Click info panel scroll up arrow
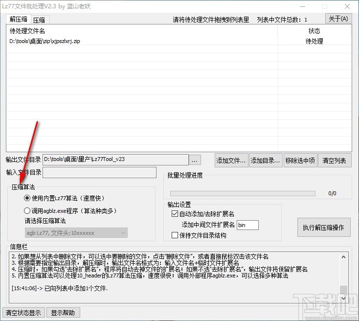359x321 pixels. (x=343, y=257)
